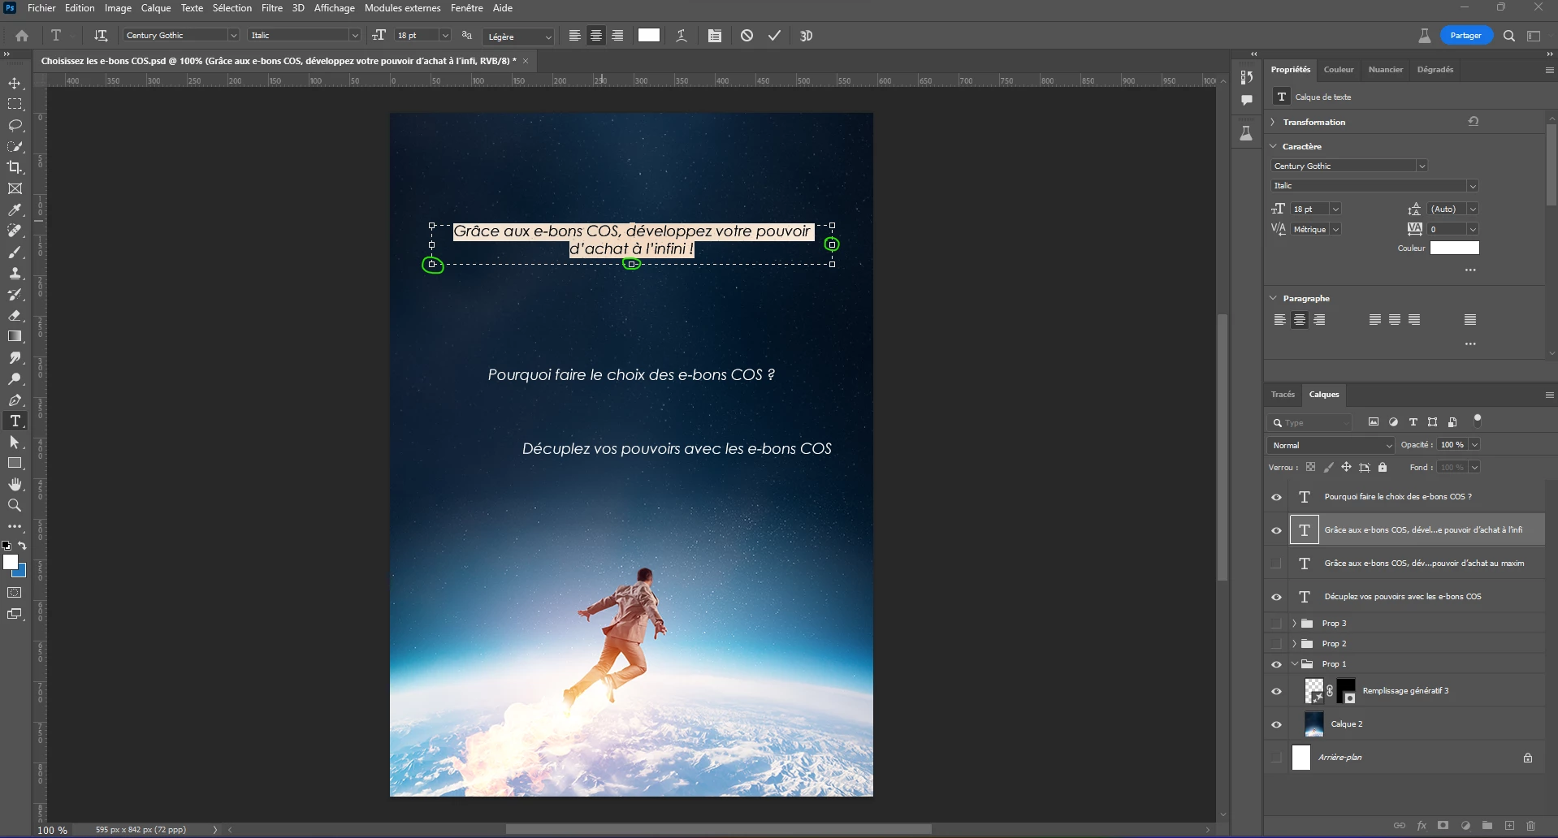The width and height of the screenshot is (1558, 838).
Task: Select the Clone Stamp tool
Action: point(15,274)
